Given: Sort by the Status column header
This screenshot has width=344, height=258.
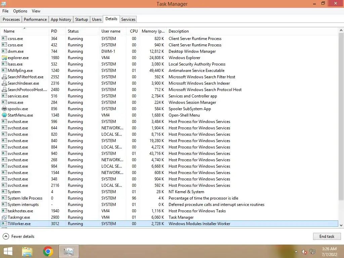Looking at the screenshot, I should 82,31.
